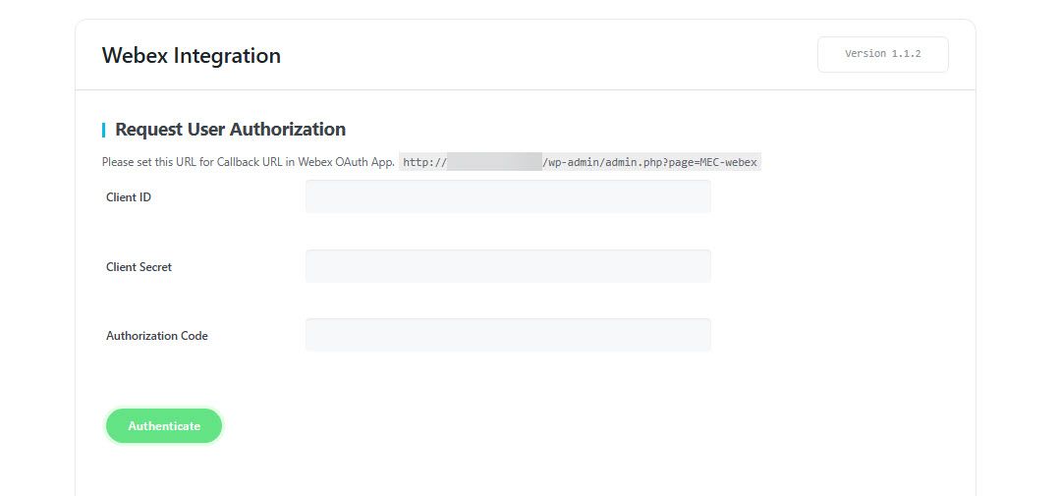Click the Authenticate button
The image size is (1059, 496).
coord(164,426)
